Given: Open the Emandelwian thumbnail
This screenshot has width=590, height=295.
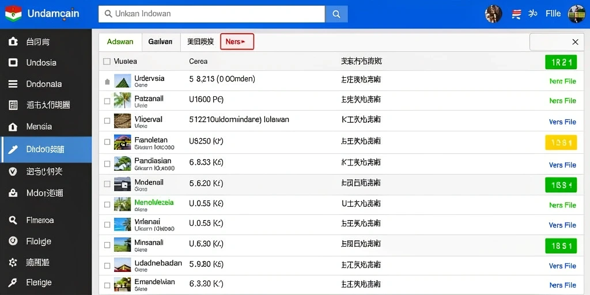Looking at the screenshot, I should point(122,285).
